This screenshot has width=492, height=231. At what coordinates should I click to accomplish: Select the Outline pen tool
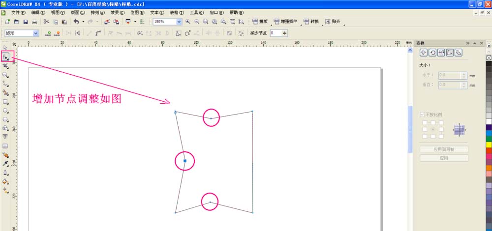coord(5,173)
